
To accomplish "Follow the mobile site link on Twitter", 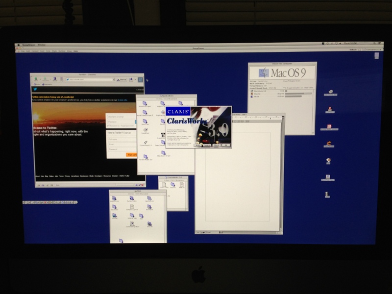I will [122, 100].
